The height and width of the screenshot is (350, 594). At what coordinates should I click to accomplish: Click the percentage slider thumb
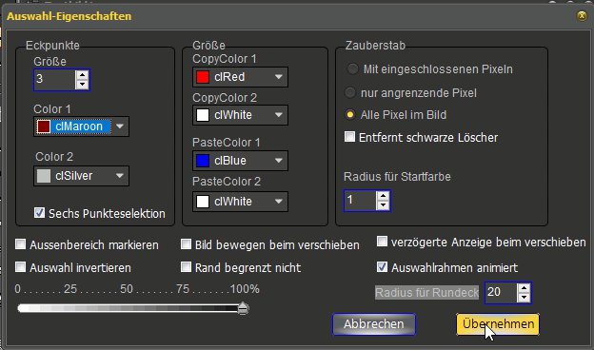[243, 309]
